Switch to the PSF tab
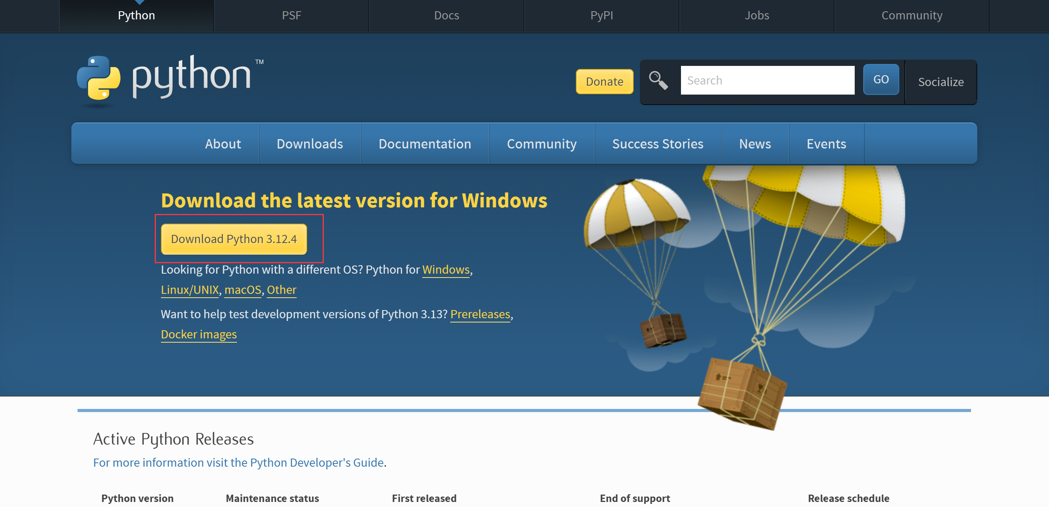 291,16
